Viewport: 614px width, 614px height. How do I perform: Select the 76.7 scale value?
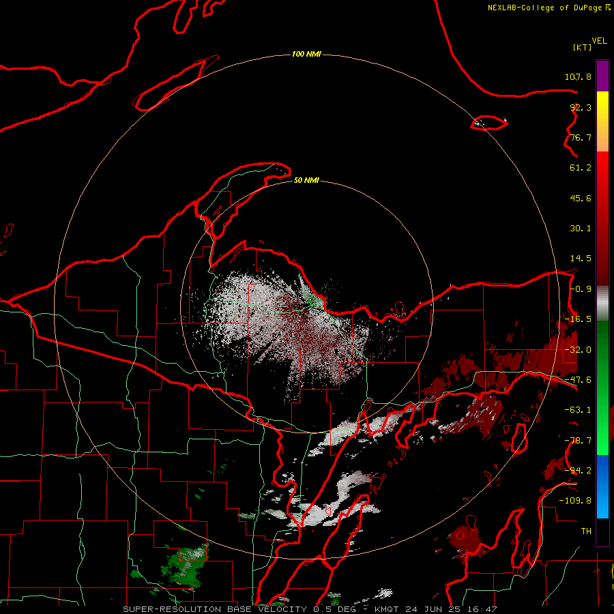[581, 137]
